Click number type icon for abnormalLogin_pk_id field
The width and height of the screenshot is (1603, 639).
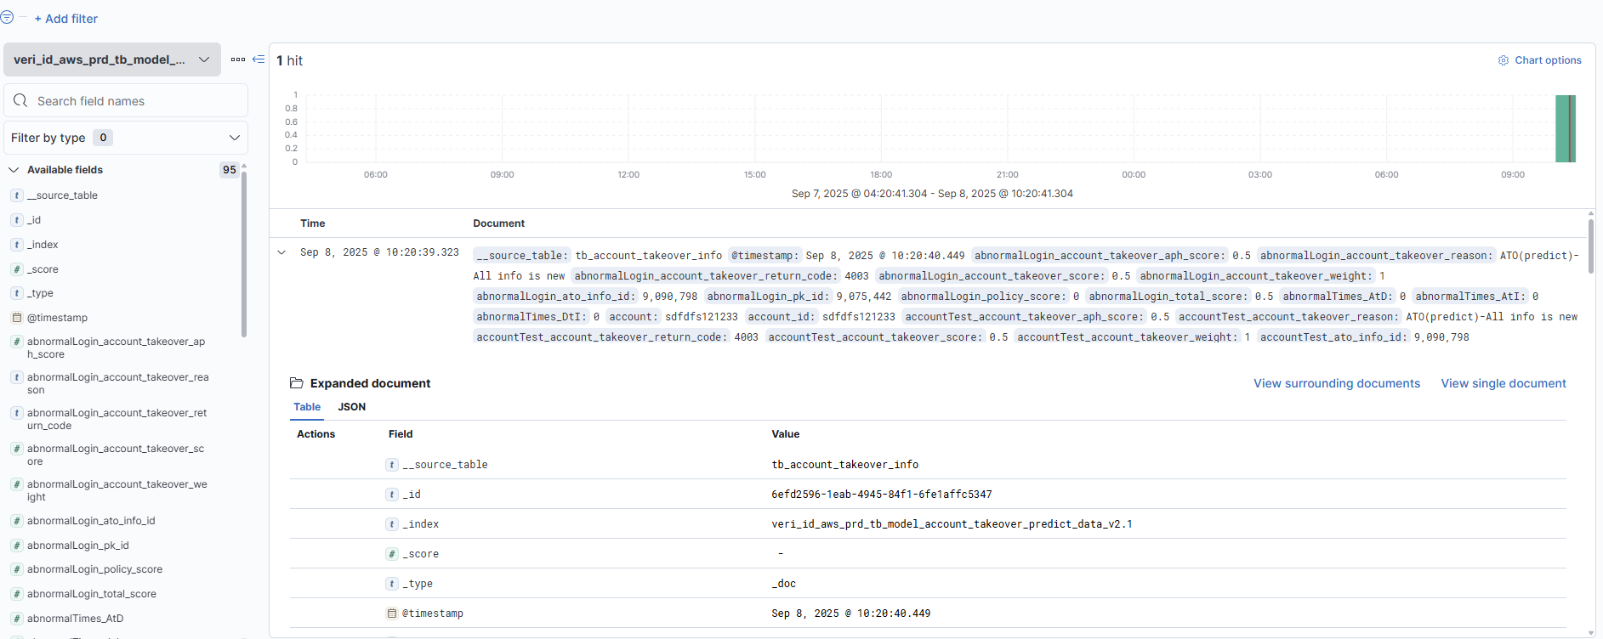[x=16, y=546]
